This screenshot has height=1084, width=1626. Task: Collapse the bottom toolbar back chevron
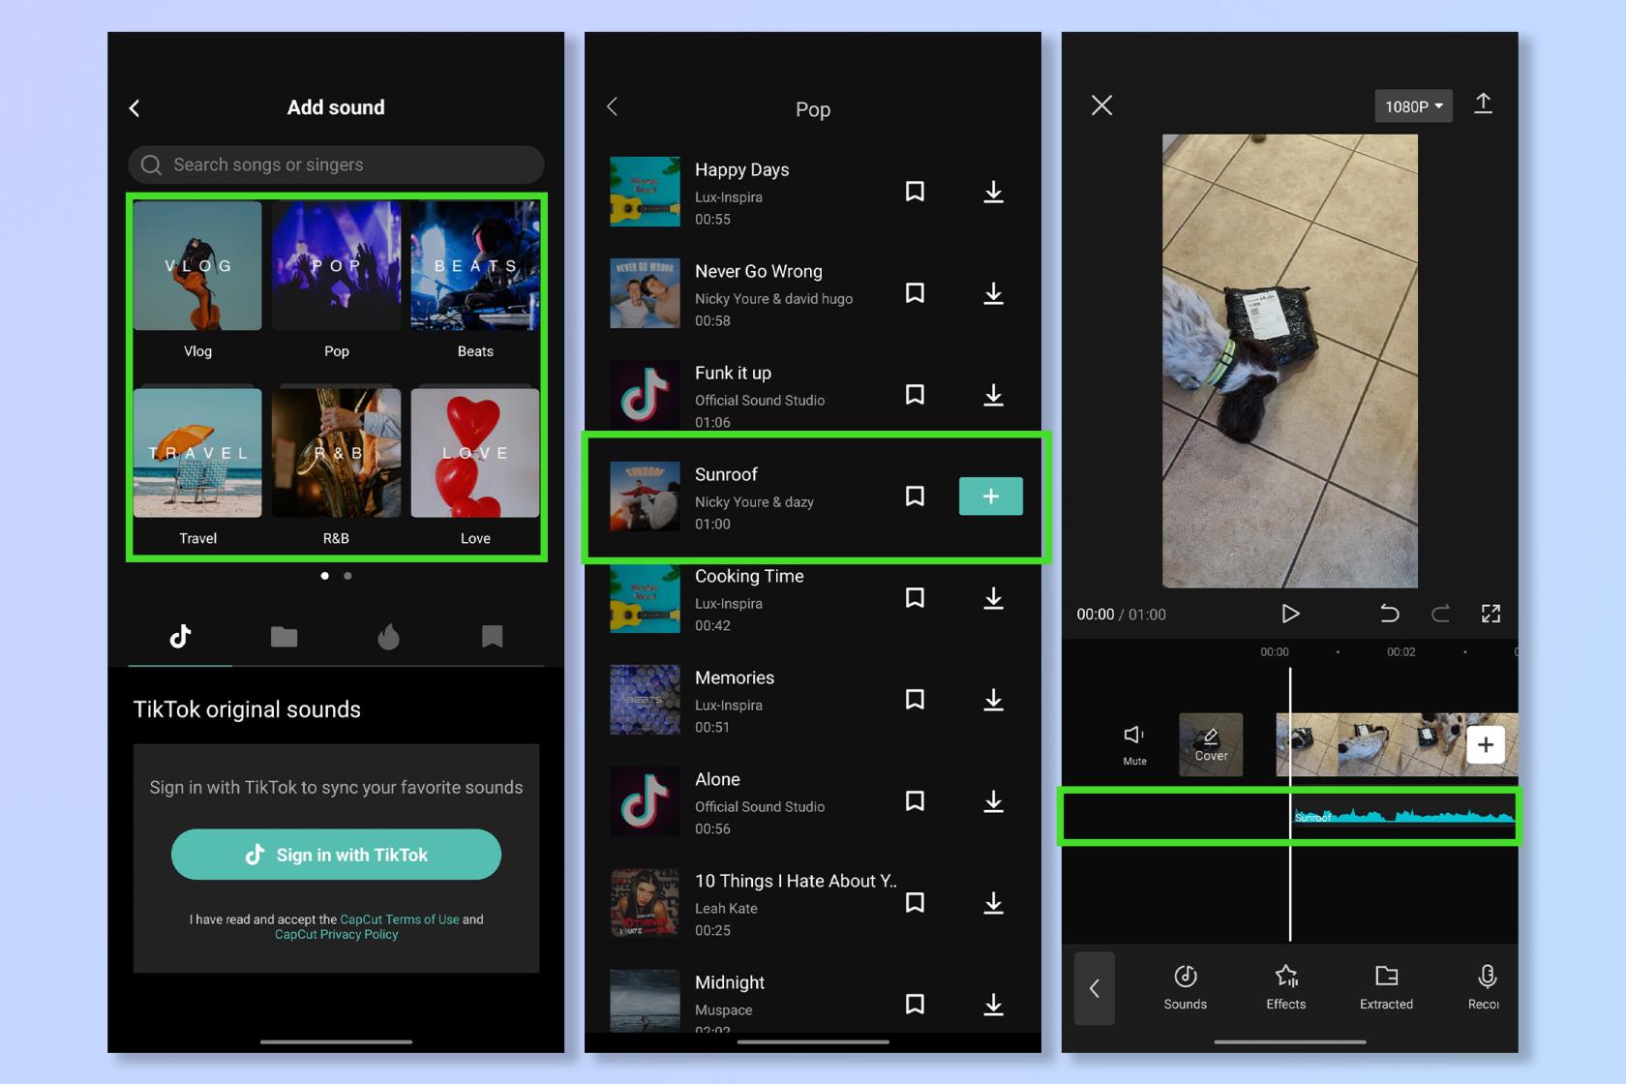point(1095,988)
